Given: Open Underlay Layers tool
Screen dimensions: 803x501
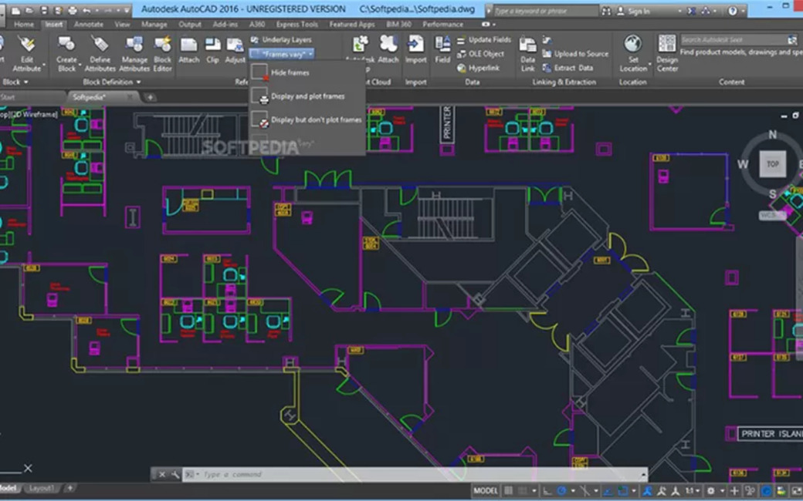Looking at the screenshot, I should (281, 39).
